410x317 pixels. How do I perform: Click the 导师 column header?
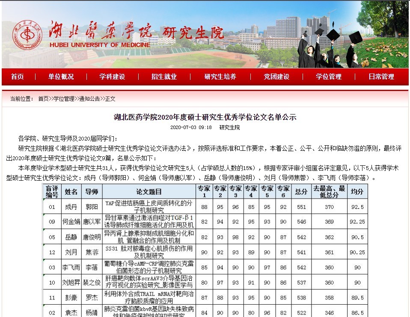tap(92, 191)
